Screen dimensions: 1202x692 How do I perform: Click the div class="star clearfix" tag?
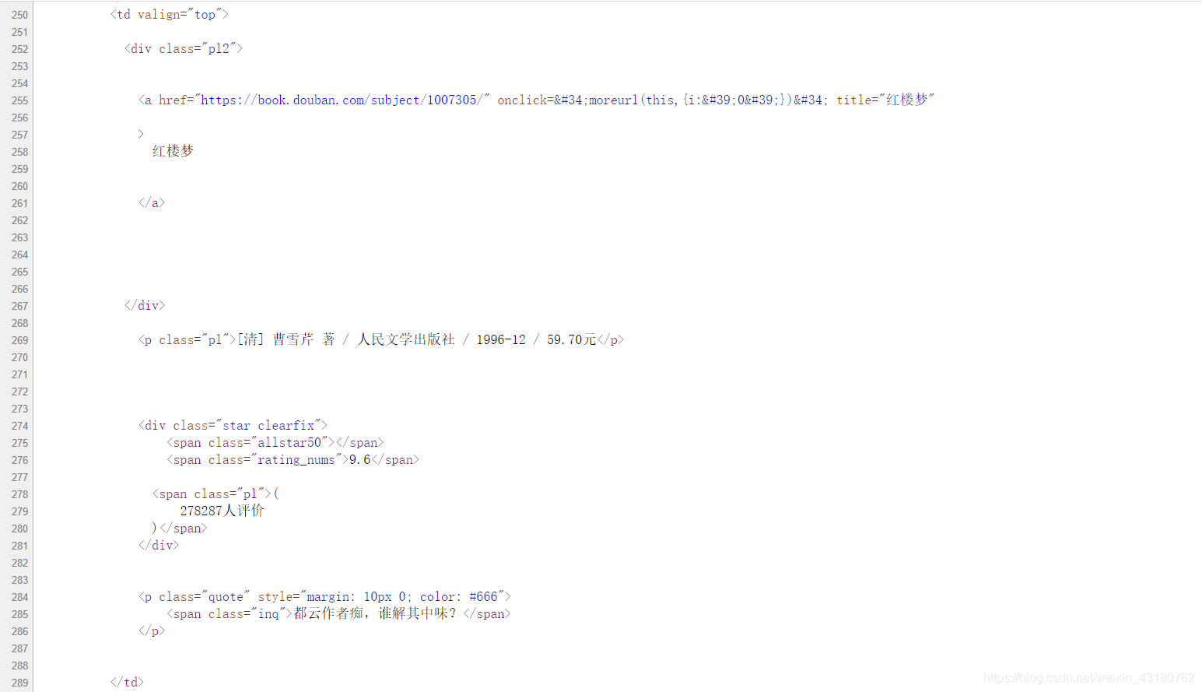point(233,426)
